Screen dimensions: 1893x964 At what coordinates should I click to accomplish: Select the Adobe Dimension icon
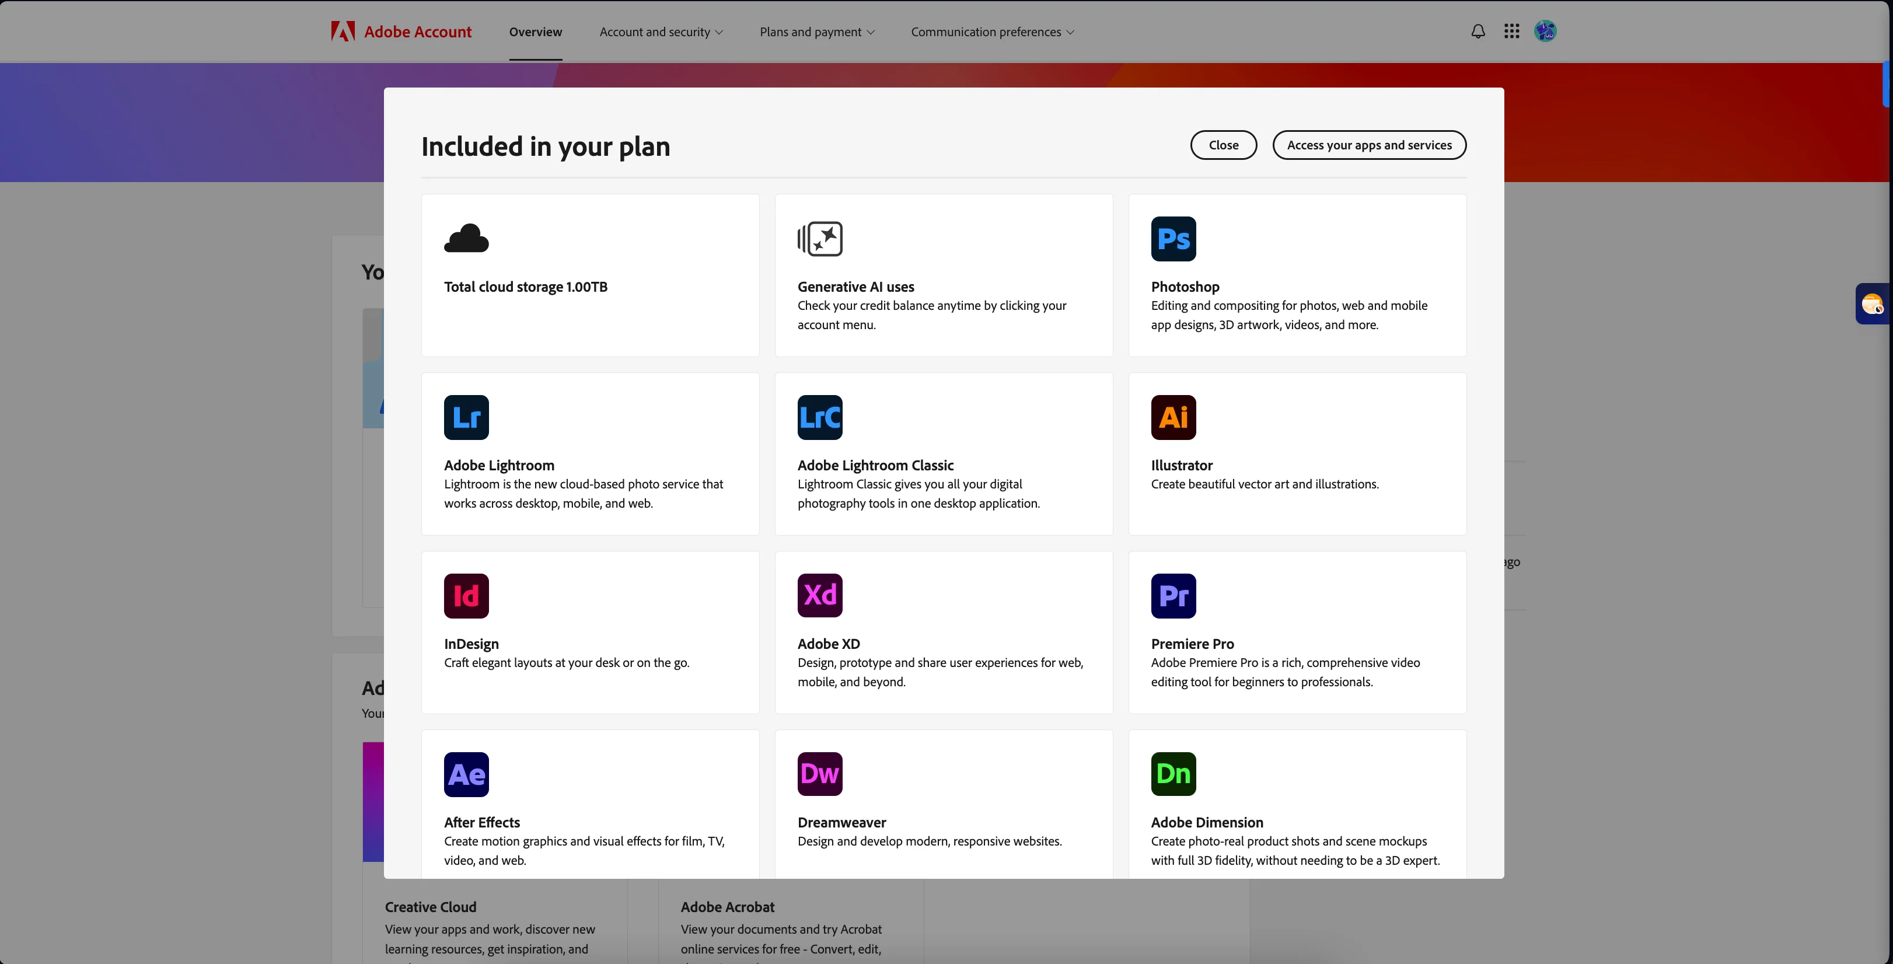[1173, 774]
